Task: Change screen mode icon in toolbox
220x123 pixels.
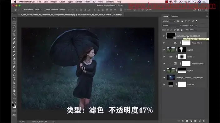Action: [14, 115]
